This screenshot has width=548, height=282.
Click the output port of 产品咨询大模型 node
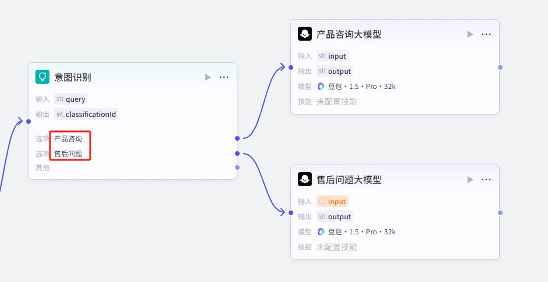(500, 67)
